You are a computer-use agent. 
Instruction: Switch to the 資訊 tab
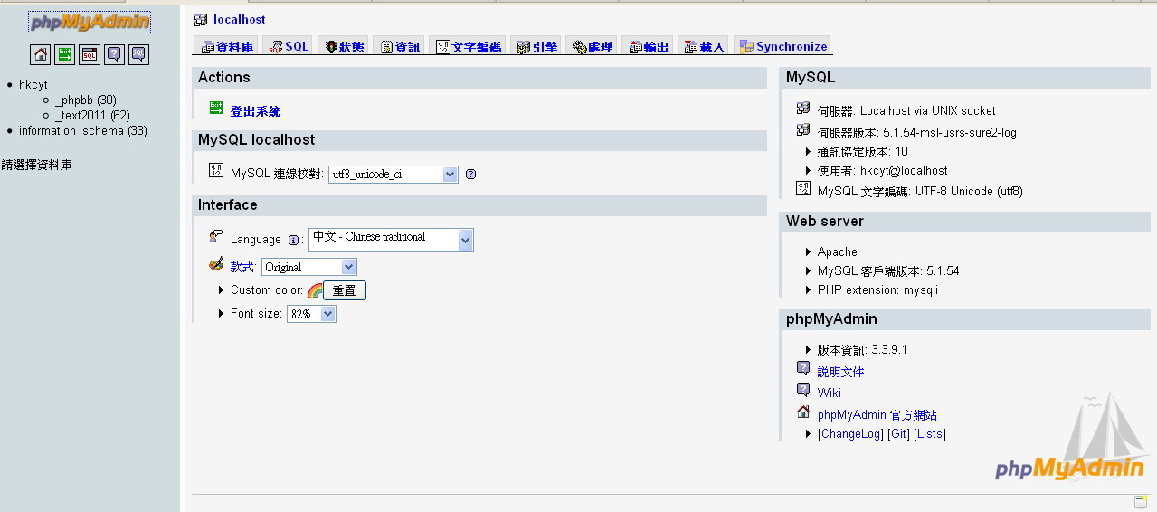400,46
